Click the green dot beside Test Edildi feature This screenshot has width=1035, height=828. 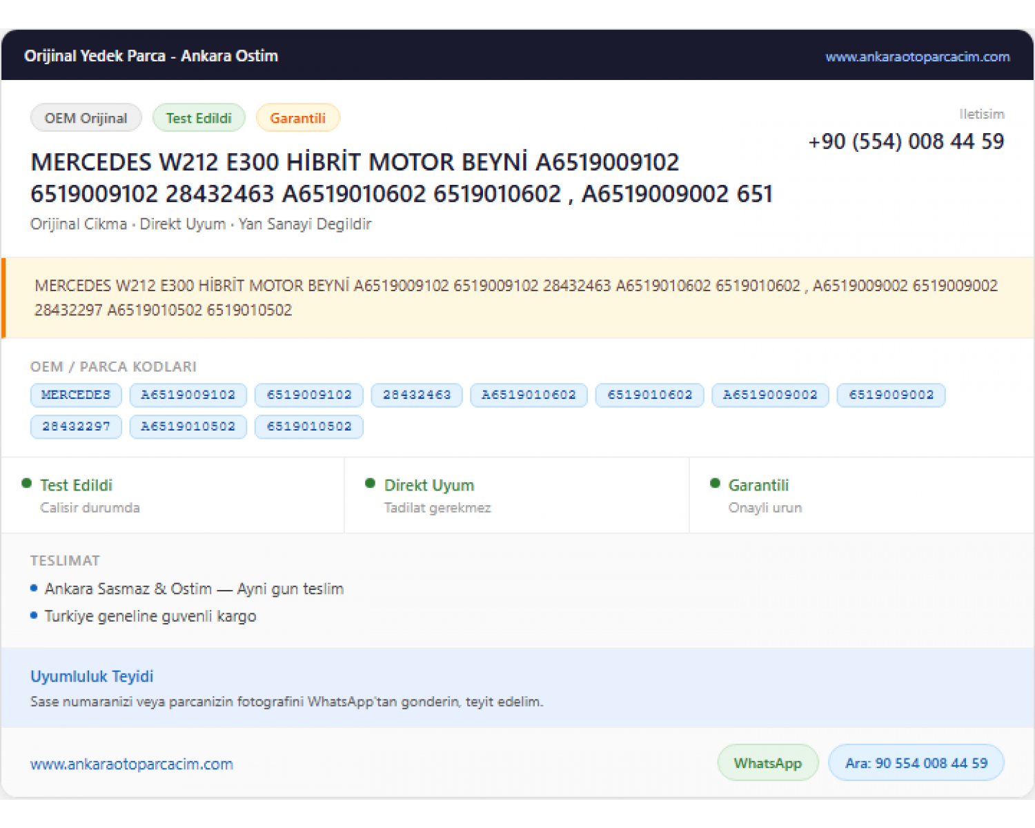pos(26,484)
